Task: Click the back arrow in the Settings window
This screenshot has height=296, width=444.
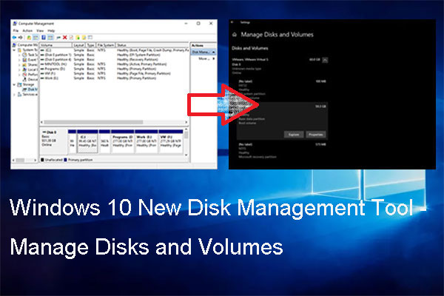Action: pyautogui.click(x=232, y=22)
